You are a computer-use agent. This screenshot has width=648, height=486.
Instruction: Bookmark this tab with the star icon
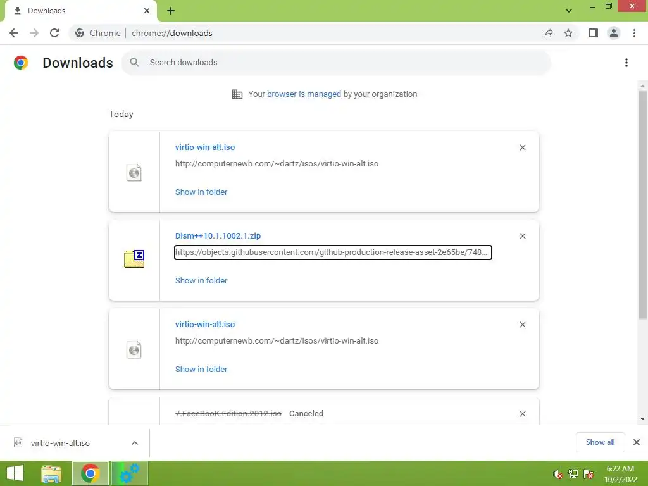(568, 33)
